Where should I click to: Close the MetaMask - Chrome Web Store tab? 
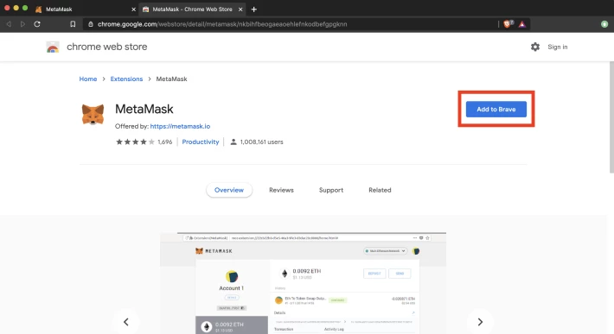point(240,9)
